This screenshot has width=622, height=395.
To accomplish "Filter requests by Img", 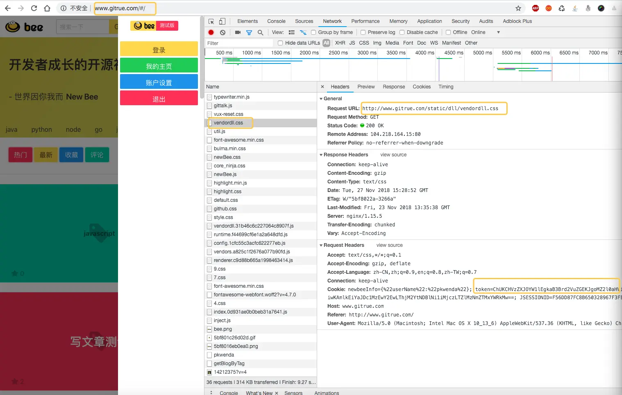I will pos(377,43).
